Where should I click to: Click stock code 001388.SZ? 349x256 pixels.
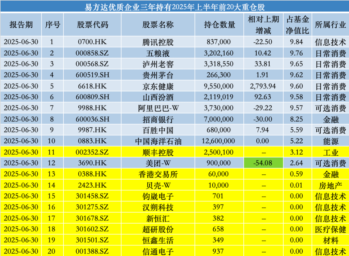click(92, 251)
